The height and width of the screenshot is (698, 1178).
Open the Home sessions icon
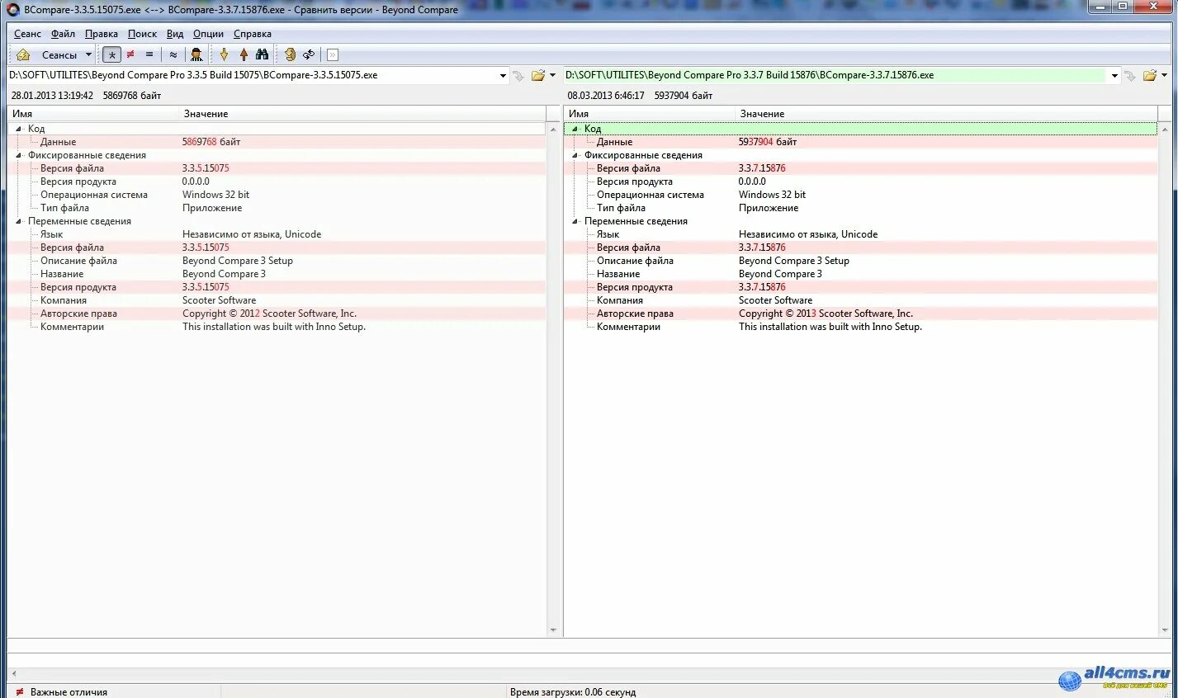[23, 55]
